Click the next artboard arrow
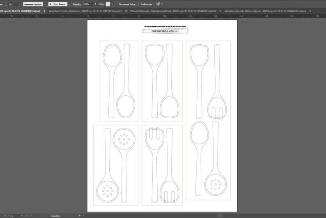The height and width of the screenshot is (218, 326). pos(27,216)
